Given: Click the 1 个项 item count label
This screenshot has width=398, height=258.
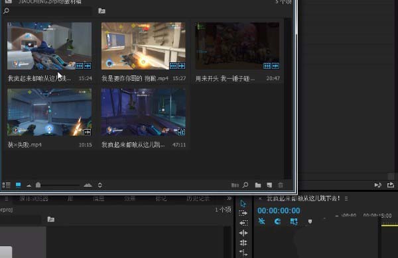Looking at the screenshot, I should pos(223,210).
